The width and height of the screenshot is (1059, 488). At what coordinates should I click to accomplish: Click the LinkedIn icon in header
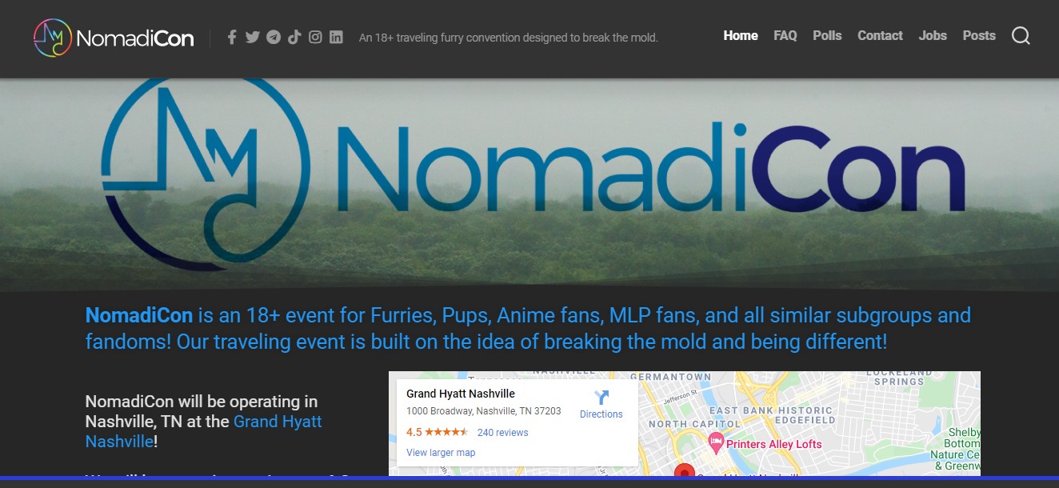coord(336,37)
